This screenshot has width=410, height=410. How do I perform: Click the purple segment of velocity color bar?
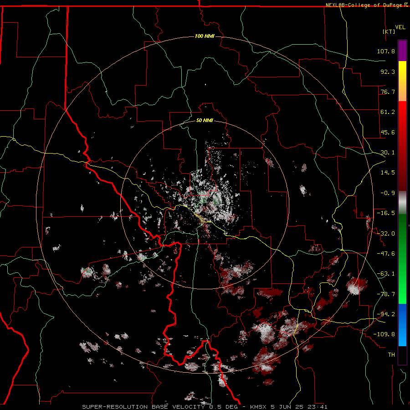tap(402, 51)
